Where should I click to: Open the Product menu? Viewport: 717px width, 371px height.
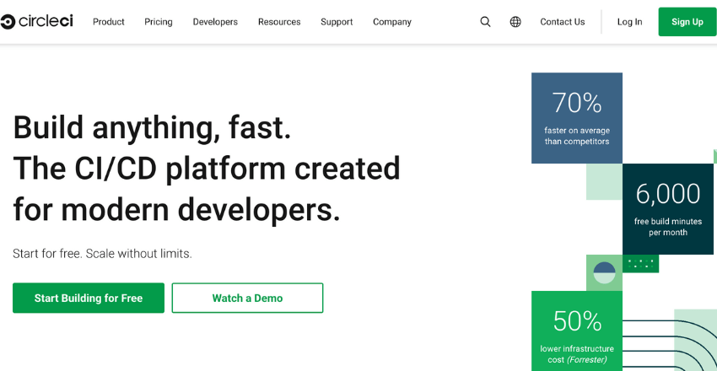[108, 22]
